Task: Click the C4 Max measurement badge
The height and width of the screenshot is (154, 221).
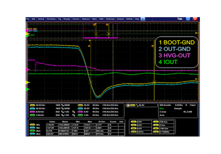Action: point(32,131)
